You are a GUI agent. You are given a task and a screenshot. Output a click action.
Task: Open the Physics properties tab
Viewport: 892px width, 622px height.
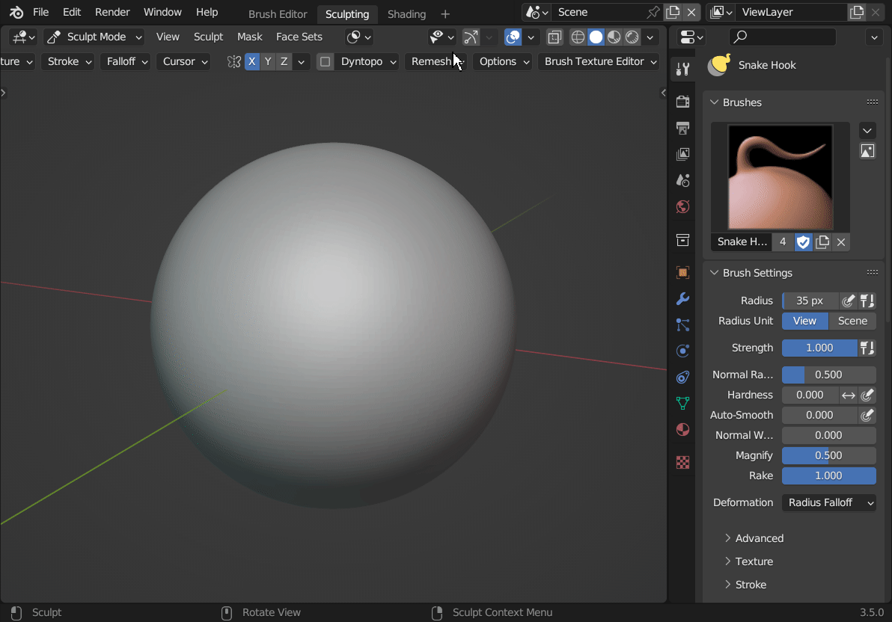(682, 351)
